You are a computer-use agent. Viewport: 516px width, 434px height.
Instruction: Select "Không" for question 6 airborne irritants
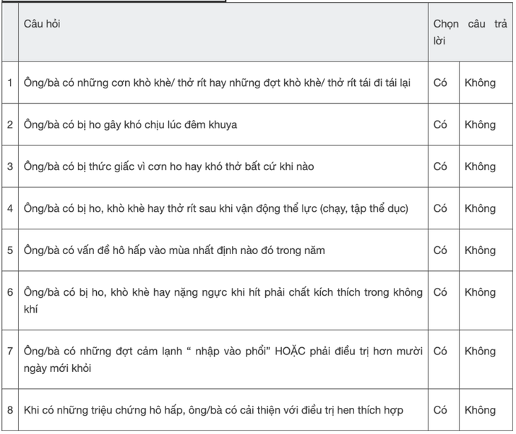(x=480, y=292)
